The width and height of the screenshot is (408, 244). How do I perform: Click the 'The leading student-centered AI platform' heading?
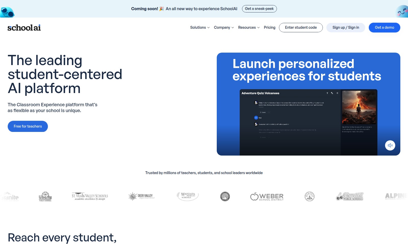[x=65, y=74]
